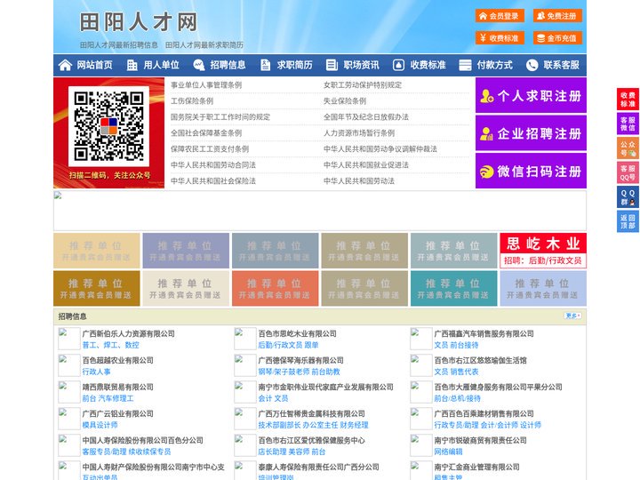Click the card icon beside 付款方式
The height and width of the screenshot is (480, 640).
click(465, 65)
